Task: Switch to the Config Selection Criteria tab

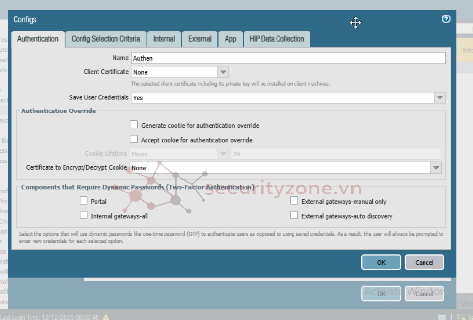Action: coord(106,39)
